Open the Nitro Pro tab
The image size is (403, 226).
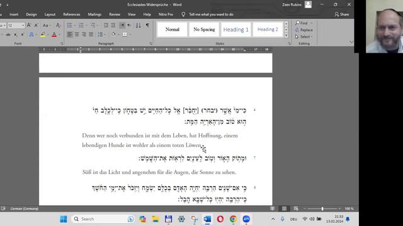(x=166, y=14)
